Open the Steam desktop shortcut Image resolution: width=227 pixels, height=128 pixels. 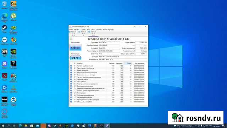click(5, 29)
